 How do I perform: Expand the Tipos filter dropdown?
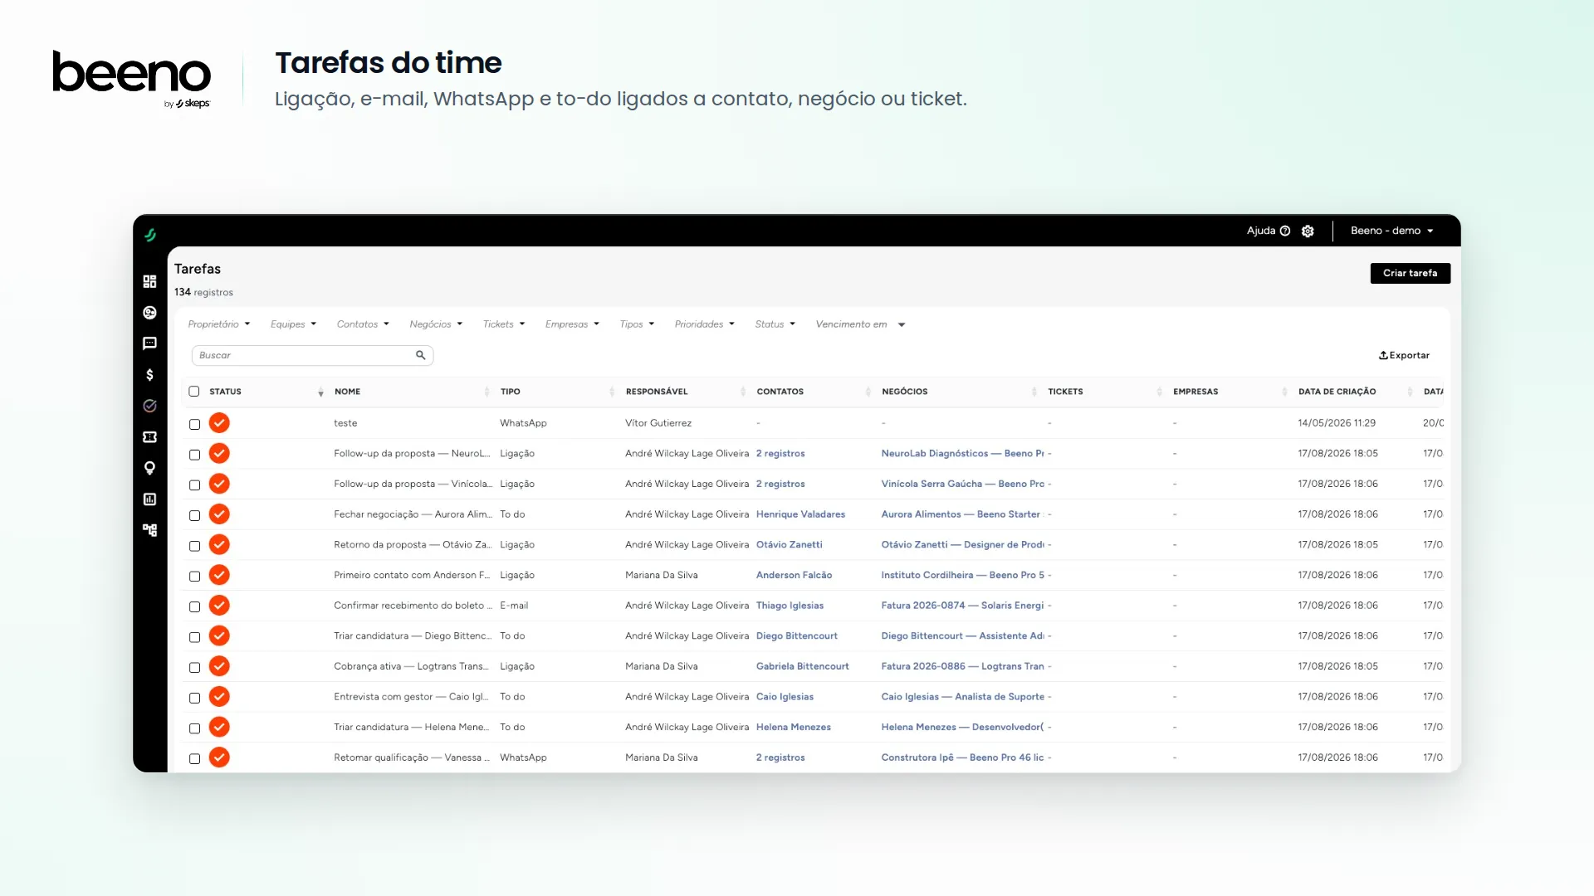click(x=637, y=324)
